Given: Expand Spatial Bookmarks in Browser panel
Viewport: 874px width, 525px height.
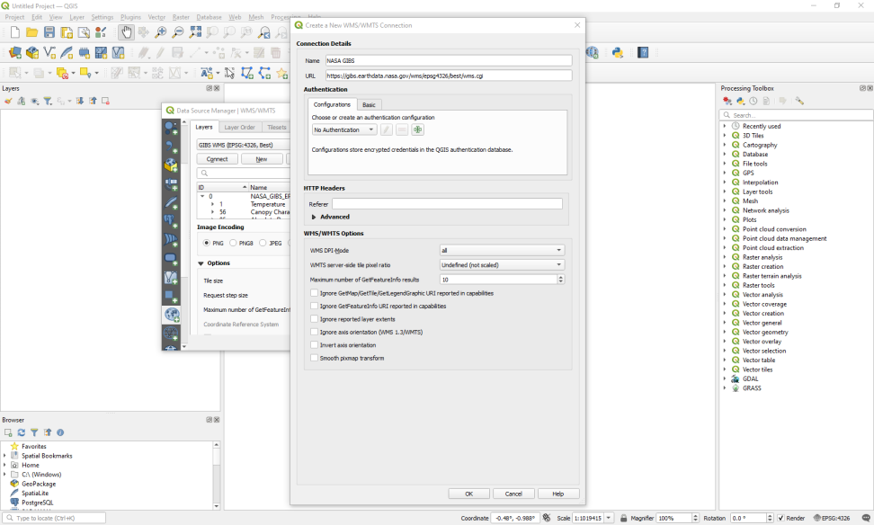Looking at the screenshot, I should 5,456.
